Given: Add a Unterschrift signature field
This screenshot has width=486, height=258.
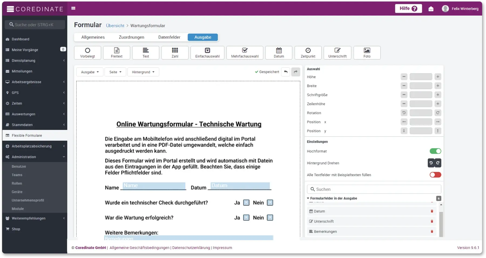Looking at the screenshot, I should pos(337,53).
